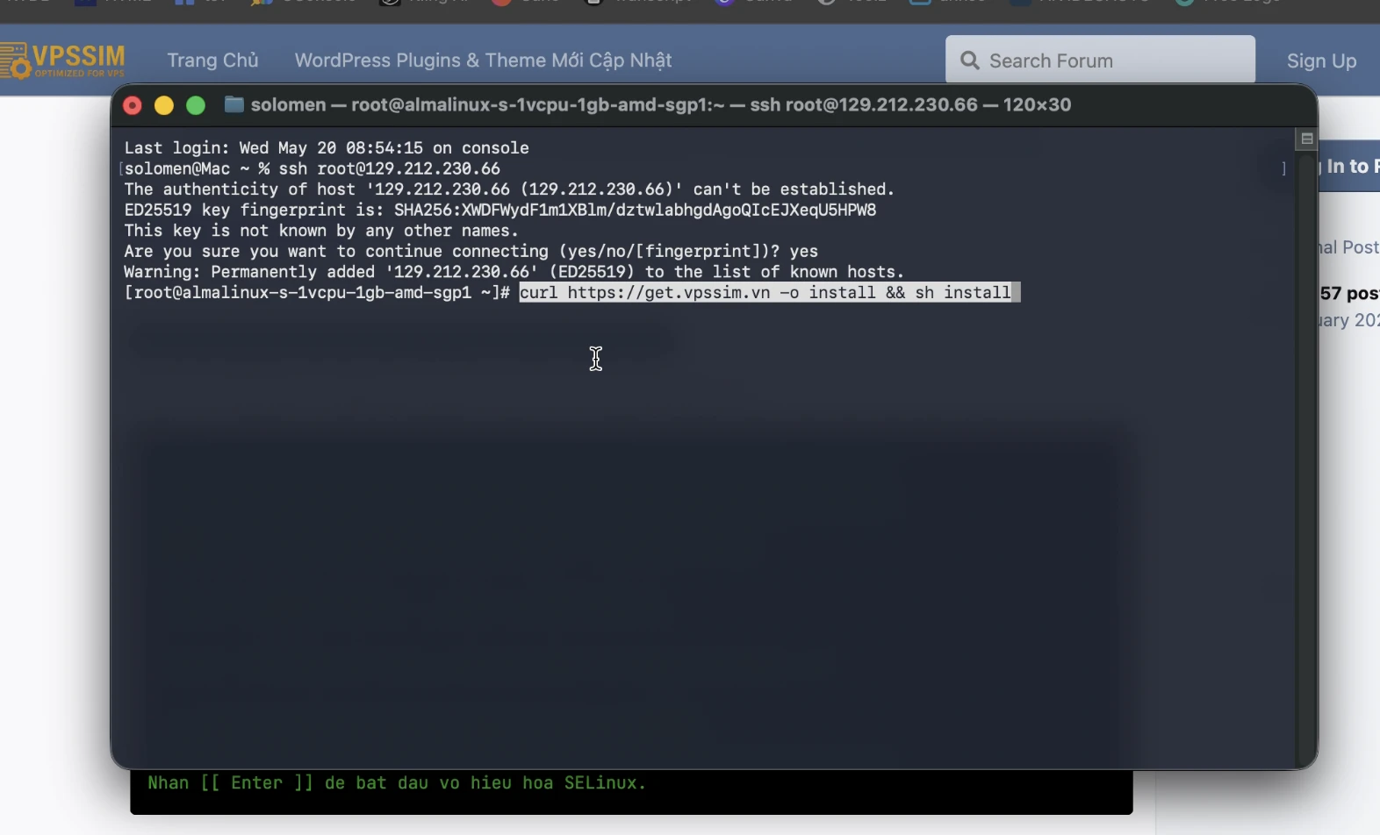The height and width of the screenshot is (835, 1380).
Task: Click the 'Are you sure you want to continue' line
Action: click(x=471, y=251)
